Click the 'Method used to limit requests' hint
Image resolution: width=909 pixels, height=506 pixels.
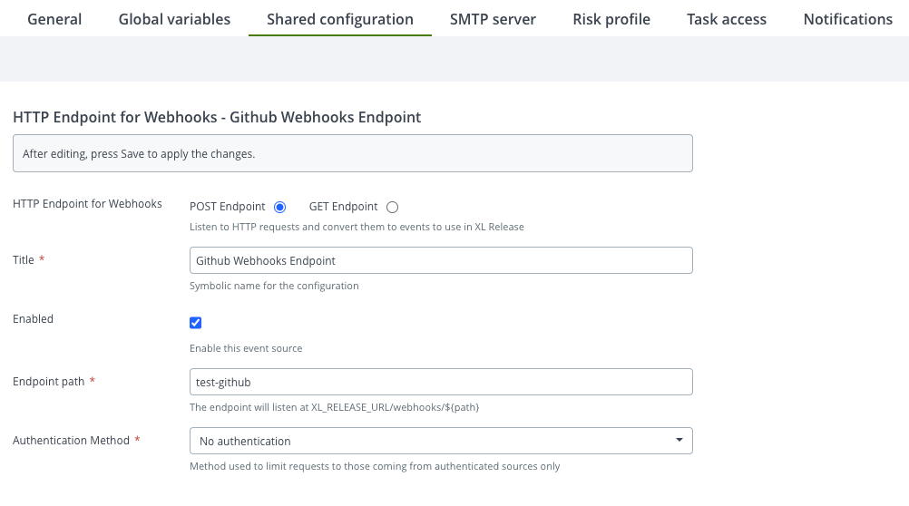(375, 467)
